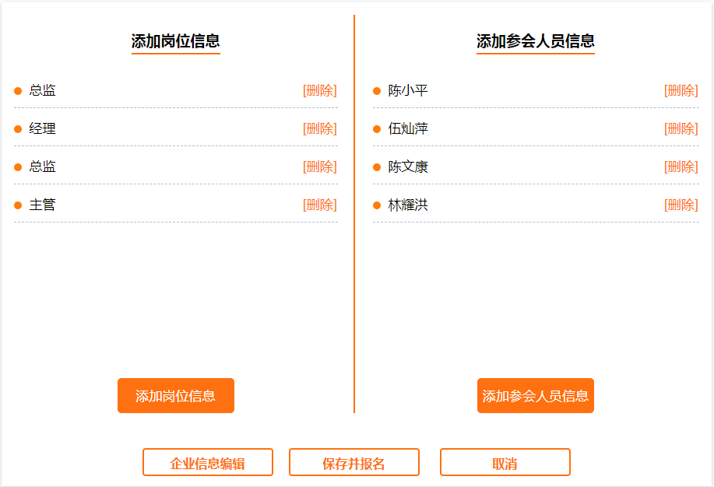This screenshot has height=487, width=714.
Task: Remove attendee 林耀洪 from the list
Action: (x=681, y=205)
